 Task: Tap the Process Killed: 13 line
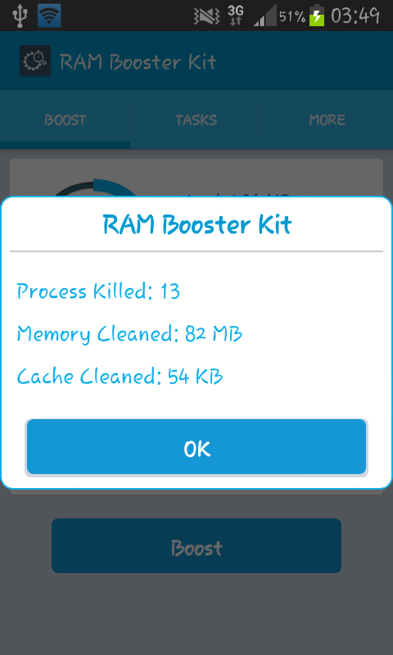tap(98, 291)
